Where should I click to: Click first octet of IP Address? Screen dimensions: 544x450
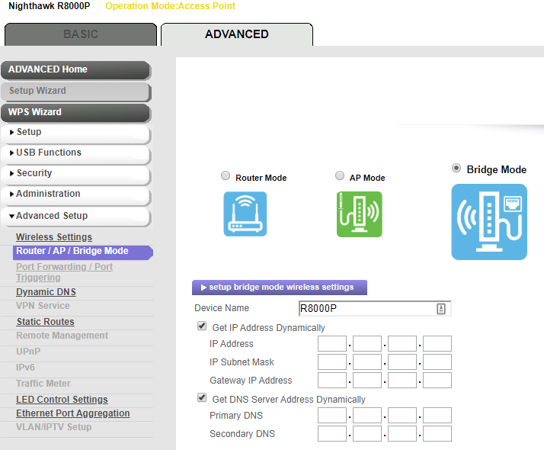pos(332,344)
